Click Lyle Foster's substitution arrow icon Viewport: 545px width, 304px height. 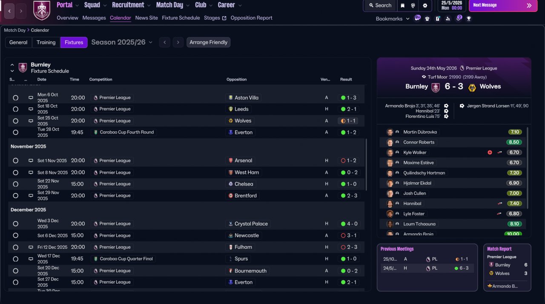click(500, 214)
